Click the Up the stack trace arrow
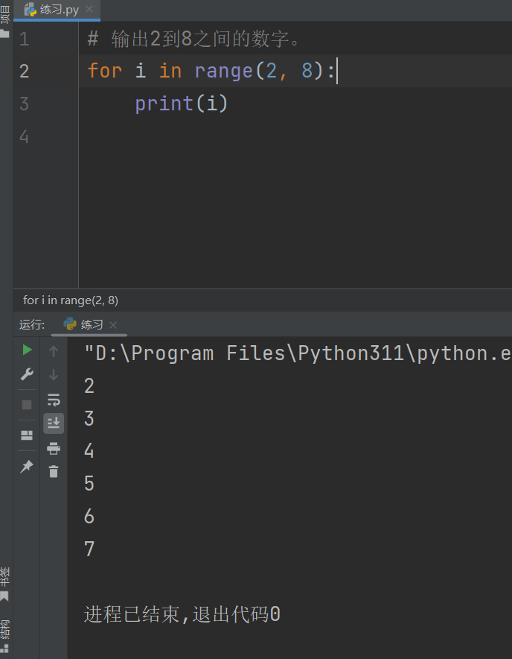The width and height of the screenshot is (512, 659). click(54, 351)
